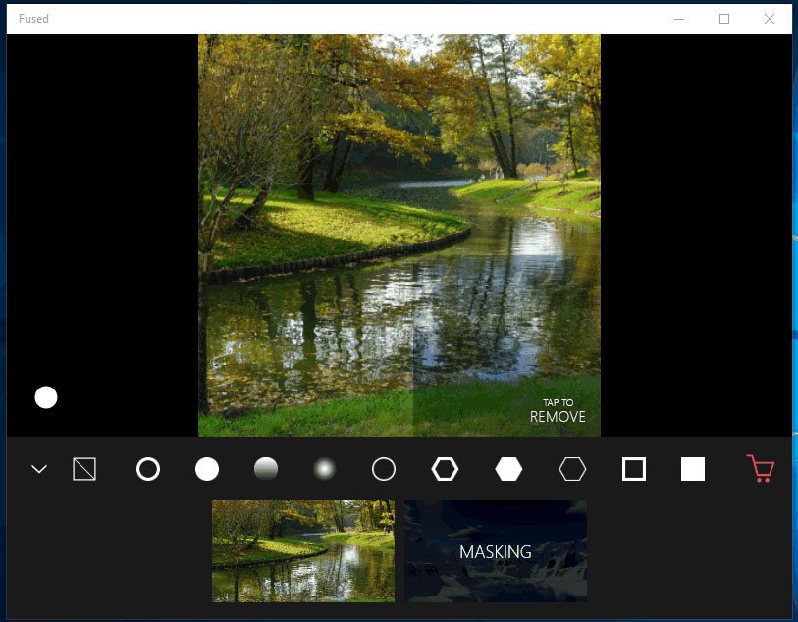The width and height of the screenshot is (798, 622).
Task: Click the main blended photo canvas
Action: pyautogui.click(x=399, y=235)
